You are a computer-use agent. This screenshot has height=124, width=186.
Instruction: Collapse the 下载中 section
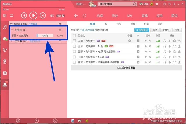coord(12,30)
